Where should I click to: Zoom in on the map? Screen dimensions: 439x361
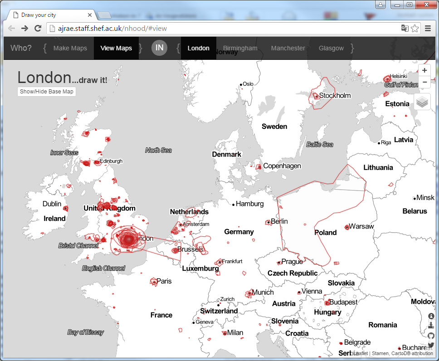[x=424, y=71]
